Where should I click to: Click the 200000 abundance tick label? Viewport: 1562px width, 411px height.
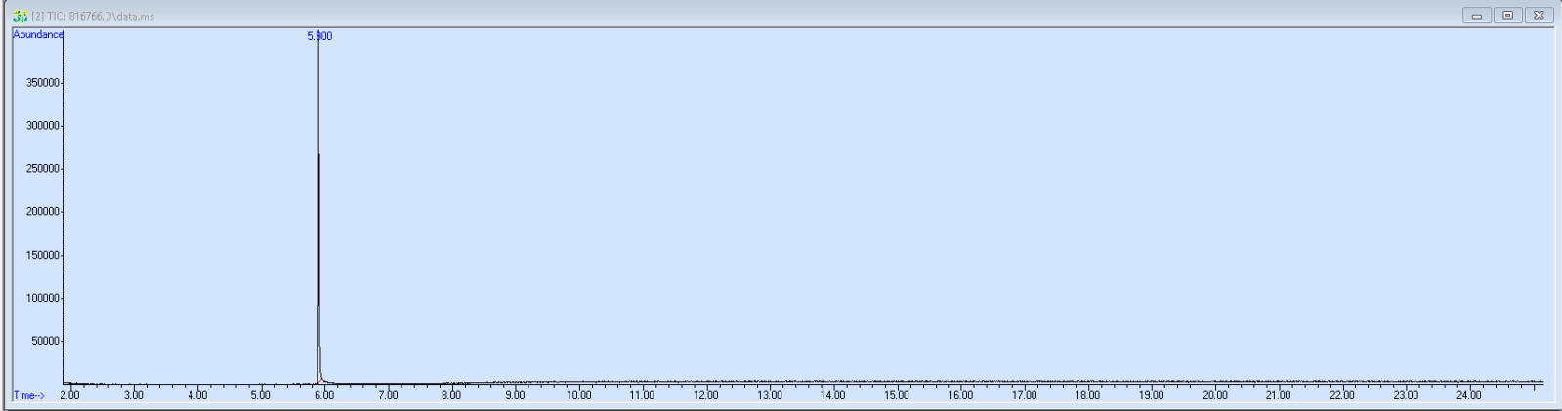click(43, 212)
